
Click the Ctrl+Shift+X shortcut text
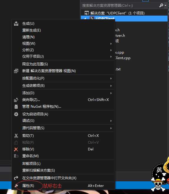tap(98, 100)
